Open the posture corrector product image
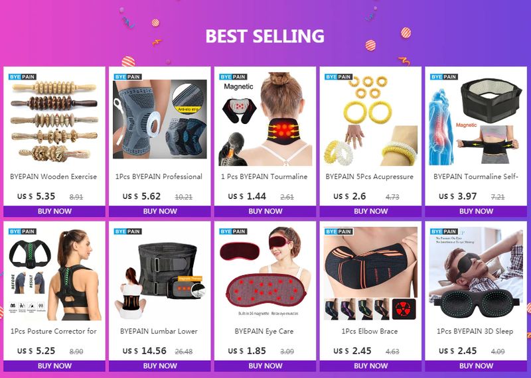Viewport: 531px width, 378px height. (54, 273)
